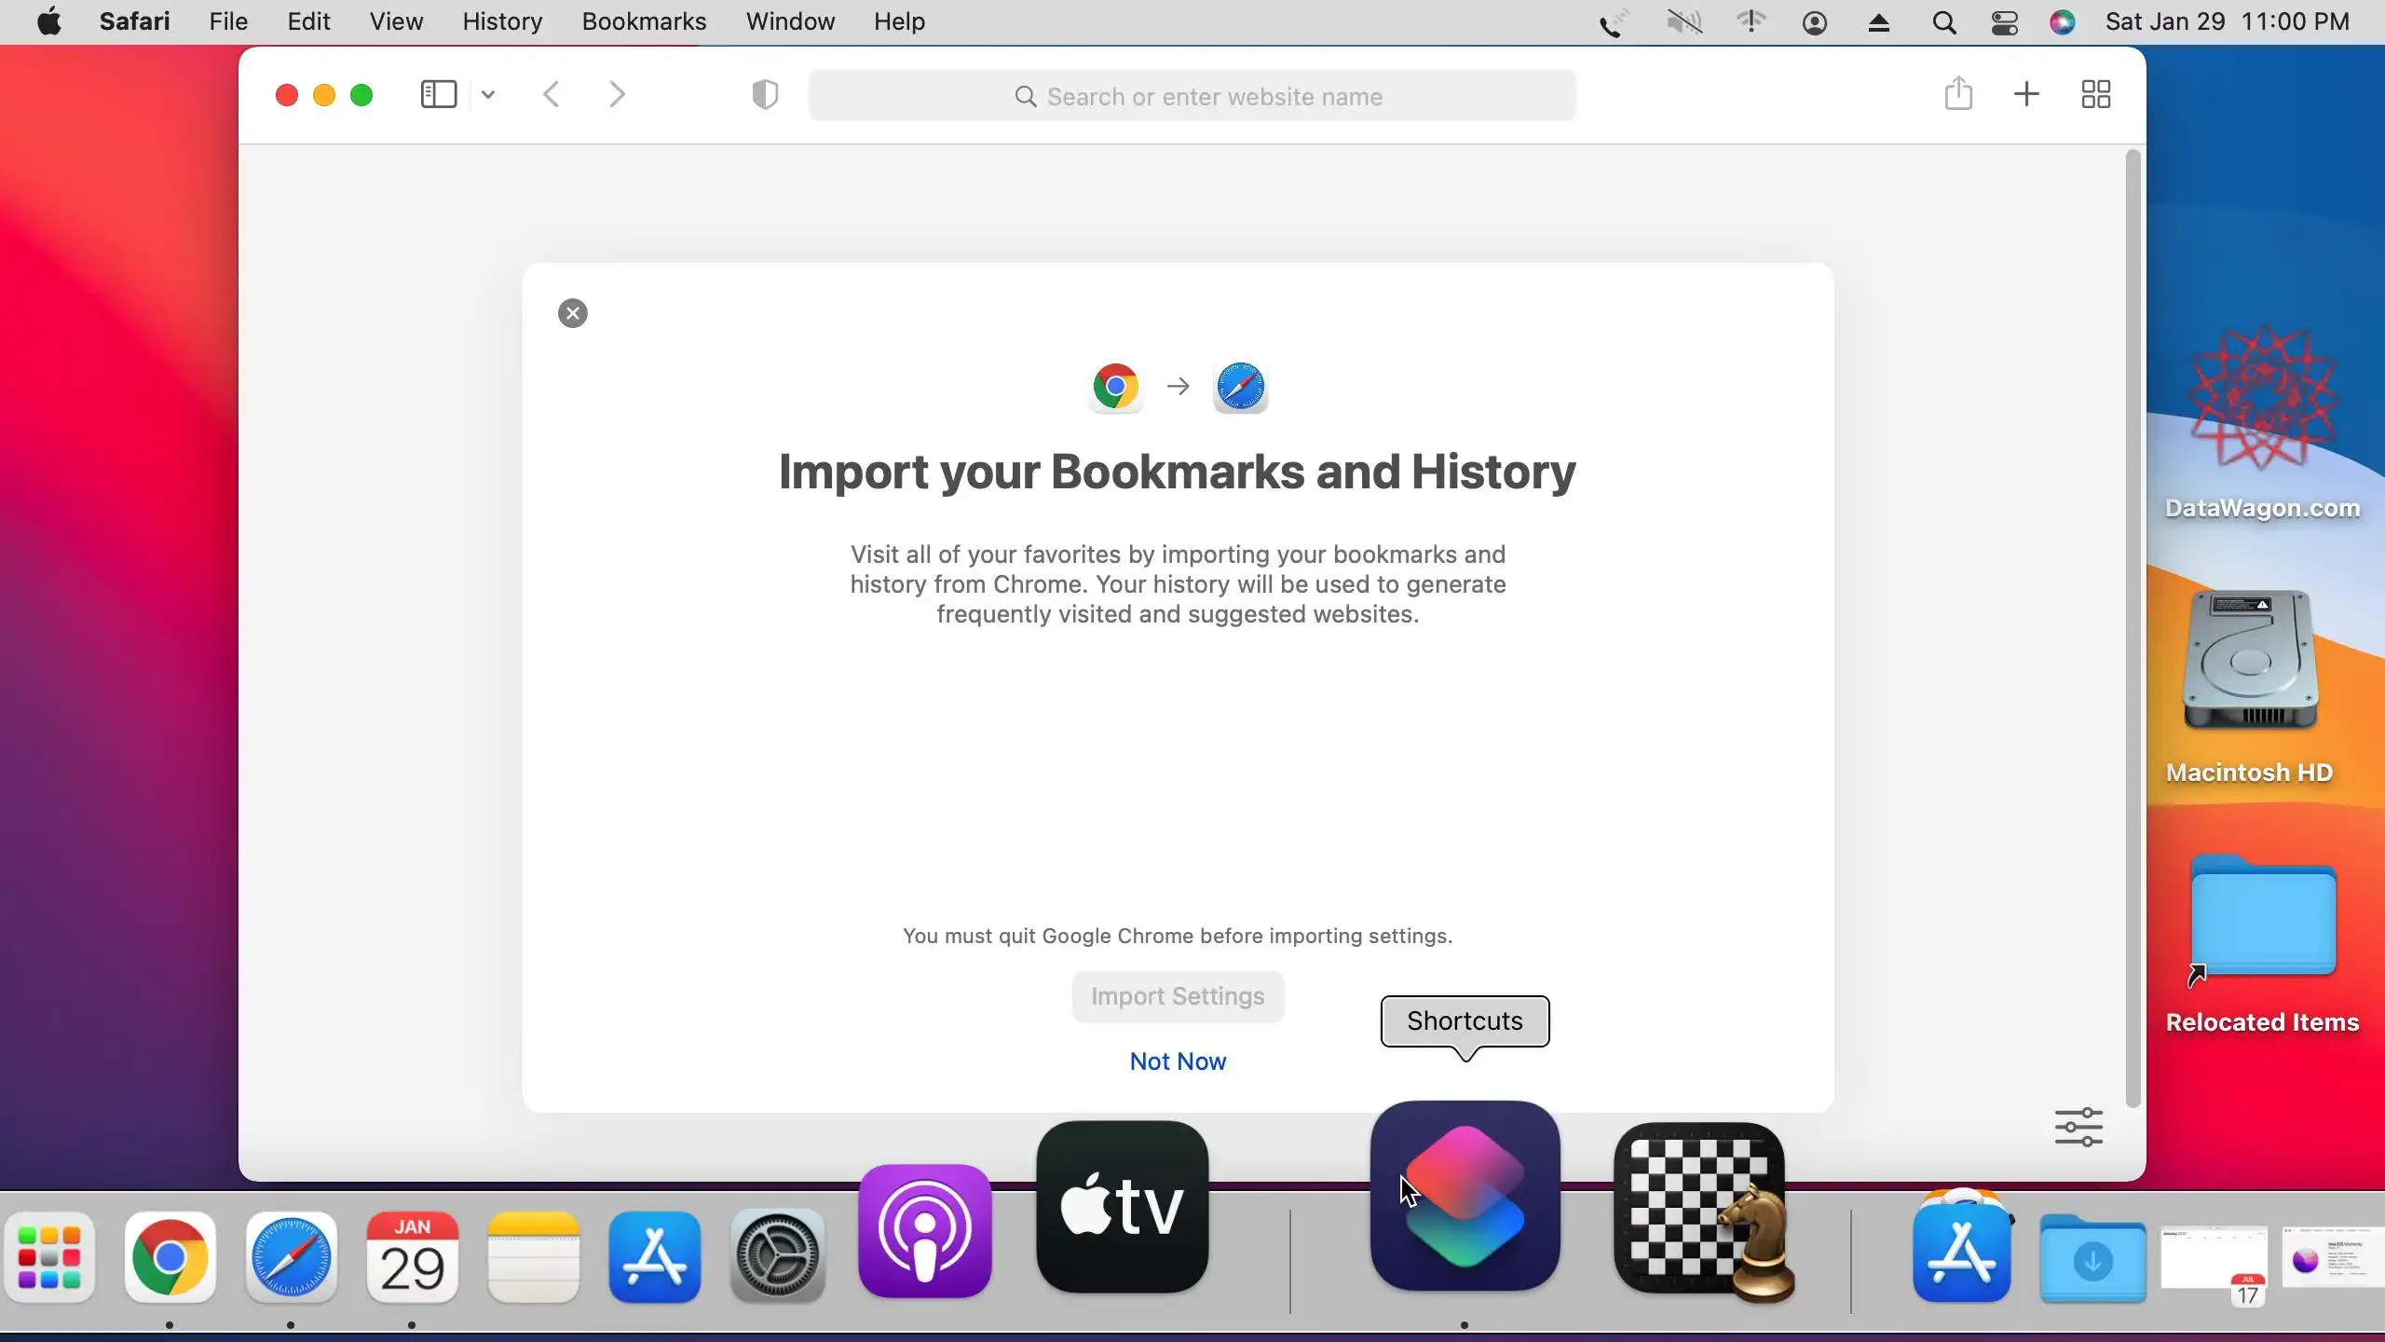Open the Bookmarks menu
The image size is (2385, 1342).
pos(644,21)
